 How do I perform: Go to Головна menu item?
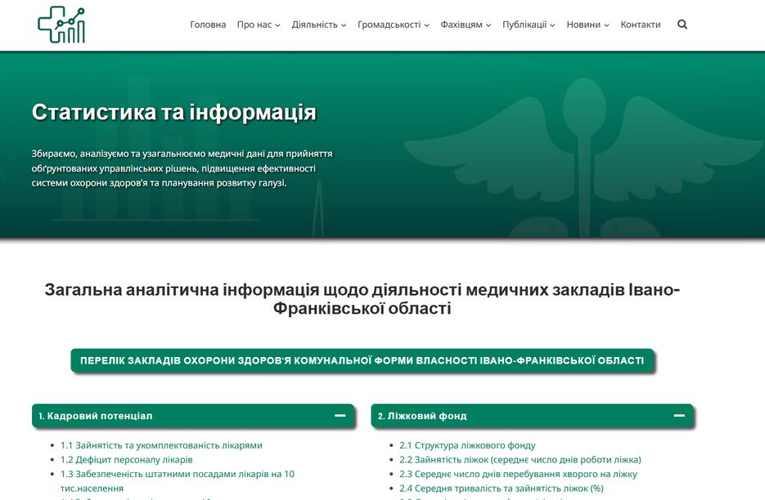click(x=208, y=25)
